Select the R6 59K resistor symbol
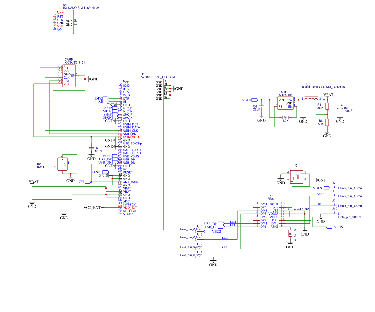Screen dimensions: 375x312 (x=327, y=122)
